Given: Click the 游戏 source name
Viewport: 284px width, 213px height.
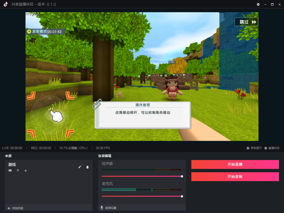Looking at the screenshot, I should [x=12, y=164].
